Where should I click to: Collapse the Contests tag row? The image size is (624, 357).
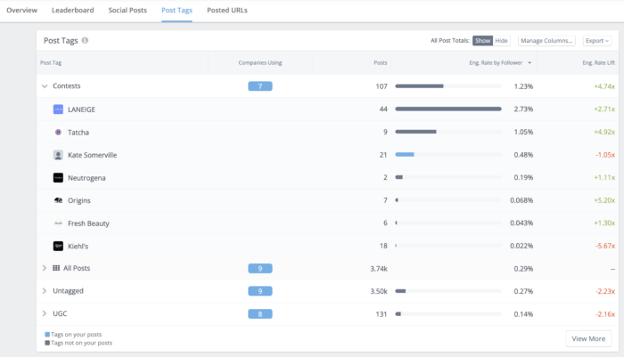point(45,86)
